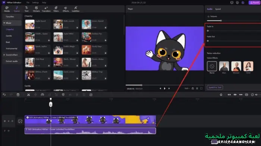Download the Joyful Whirl track
Image resolution: width=261 pixels, height=146 pixels.
coord(77,40)
